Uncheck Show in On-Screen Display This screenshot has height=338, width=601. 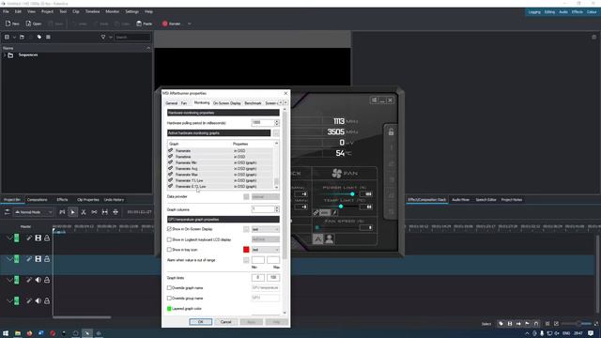169,229
